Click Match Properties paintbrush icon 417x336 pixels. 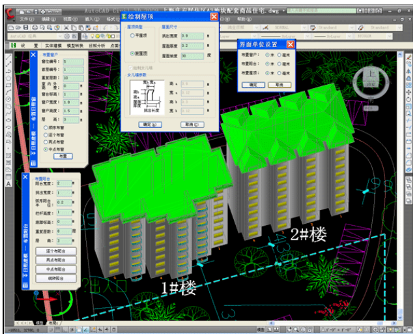point(96,27)
